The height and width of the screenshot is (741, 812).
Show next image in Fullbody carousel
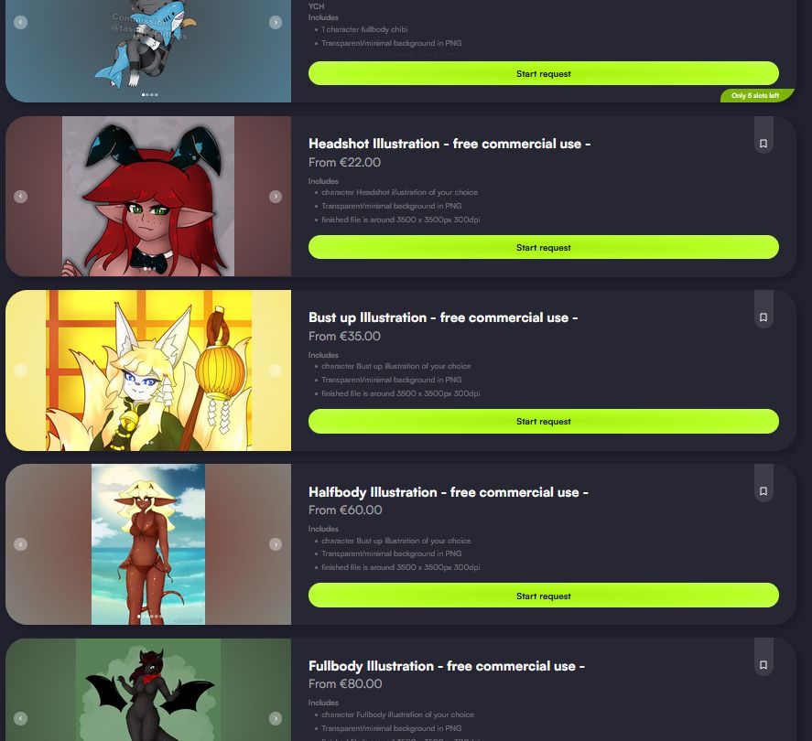276,718
